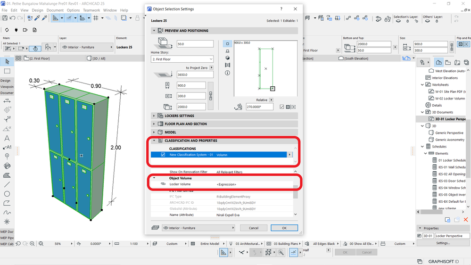
Task: Expand the Model section
Action: coord(154,132)
